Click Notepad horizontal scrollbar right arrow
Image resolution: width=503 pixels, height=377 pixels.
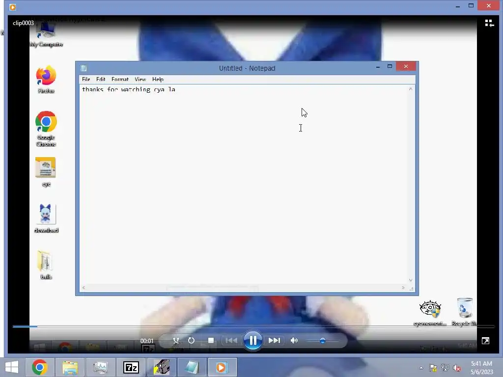[x=403, y=288]
